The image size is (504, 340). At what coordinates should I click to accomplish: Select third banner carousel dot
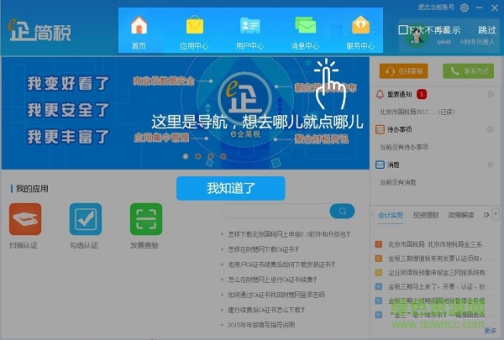click(x=211, y=156)
